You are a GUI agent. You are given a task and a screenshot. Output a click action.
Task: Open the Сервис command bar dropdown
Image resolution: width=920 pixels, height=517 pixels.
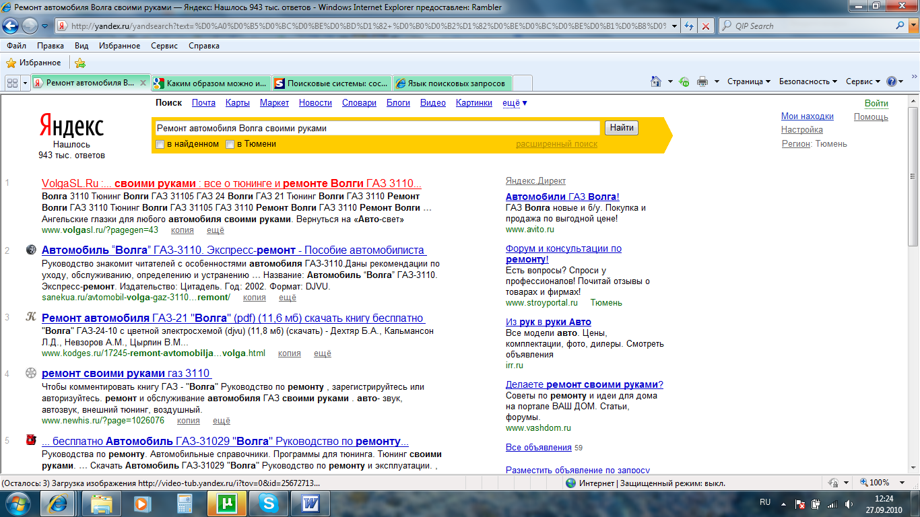click(x=863, y=81)
